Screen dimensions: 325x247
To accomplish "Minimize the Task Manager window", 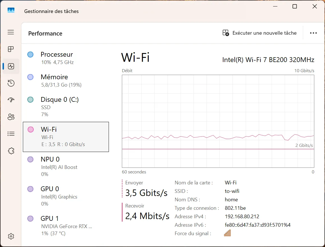I will [x=275, y=6].
